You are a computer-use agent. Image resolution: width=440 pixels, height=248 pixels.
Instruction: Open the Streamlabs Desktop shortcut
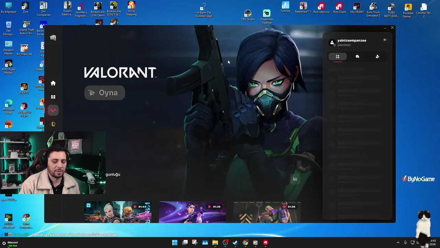click(267, 17)
